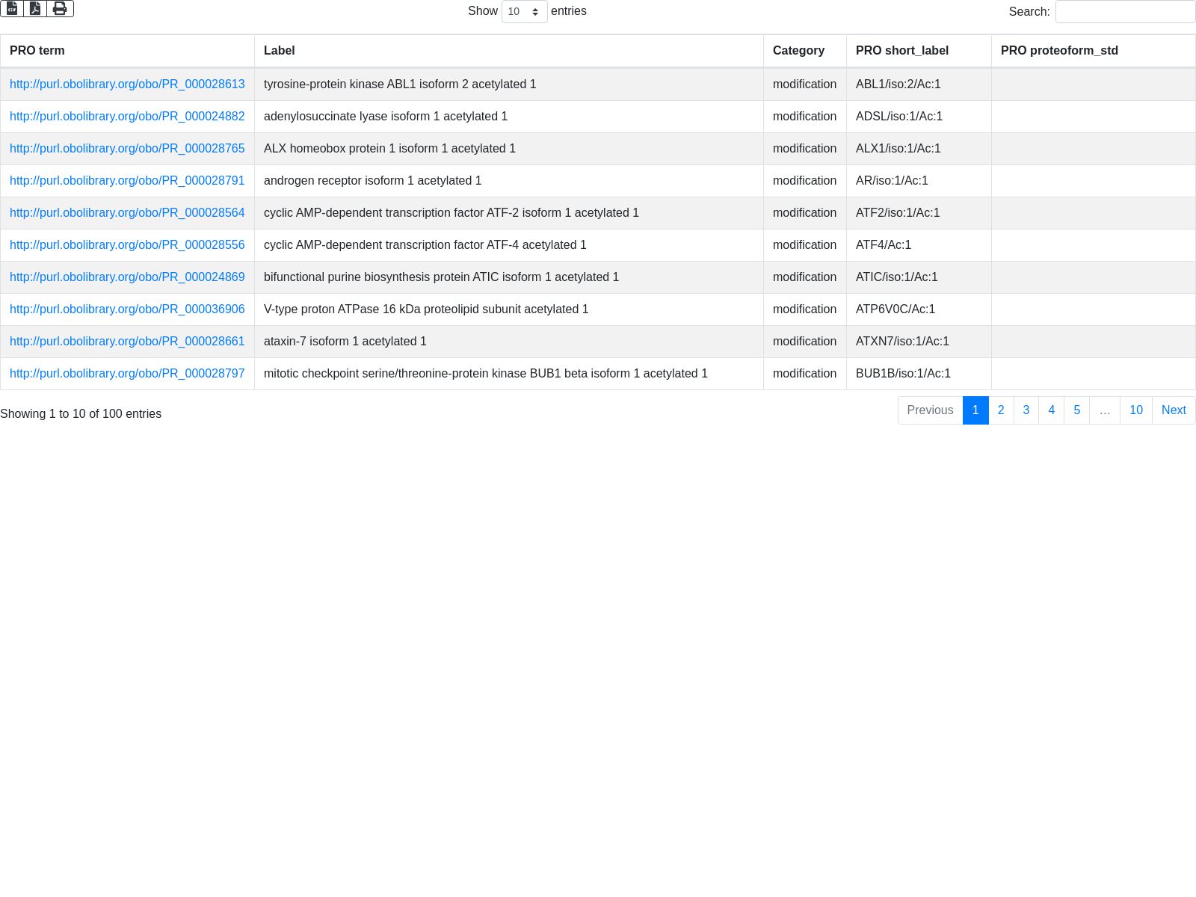Click the Previous page button
Image resolution: width=1196 pixels, height=897 pixels.
tap(930, 410)
